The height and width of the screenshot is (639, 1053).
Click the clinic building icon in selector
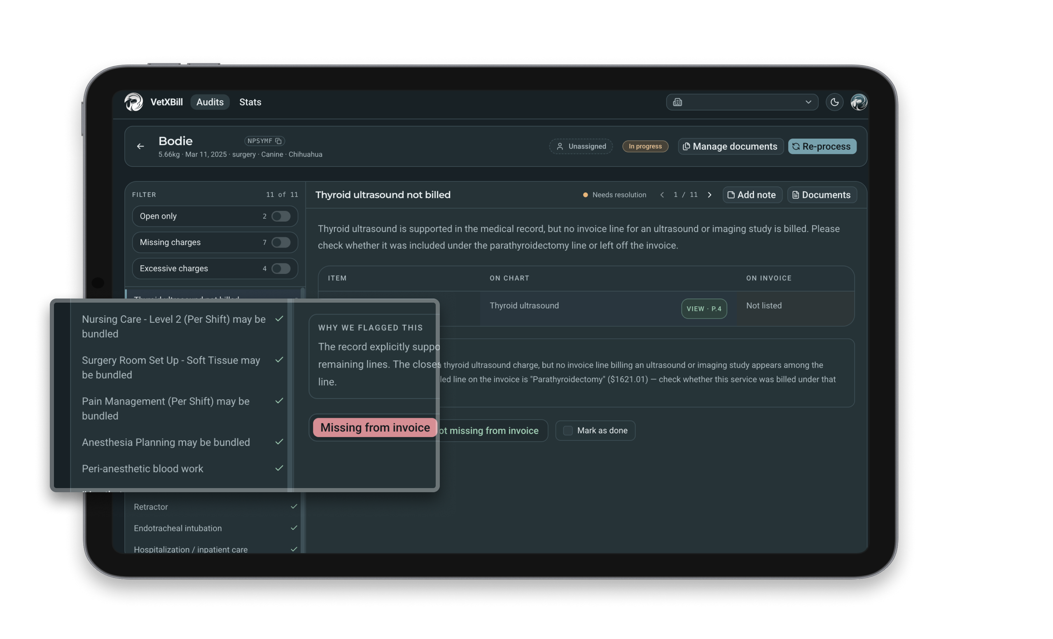click(x=677, y=102)
